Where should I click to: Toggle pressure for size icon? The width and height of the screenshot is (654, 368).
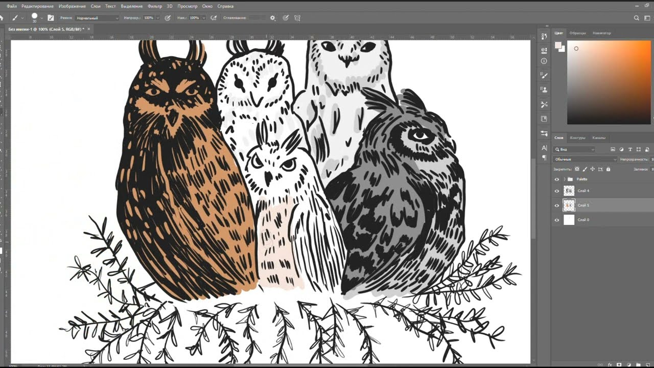(x=286, y=17)
